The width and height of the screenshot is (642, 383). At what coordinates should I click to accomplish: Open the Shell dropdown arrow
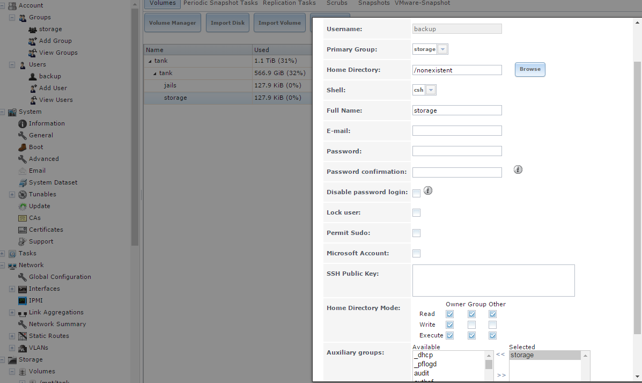click(x=431, y=90)
